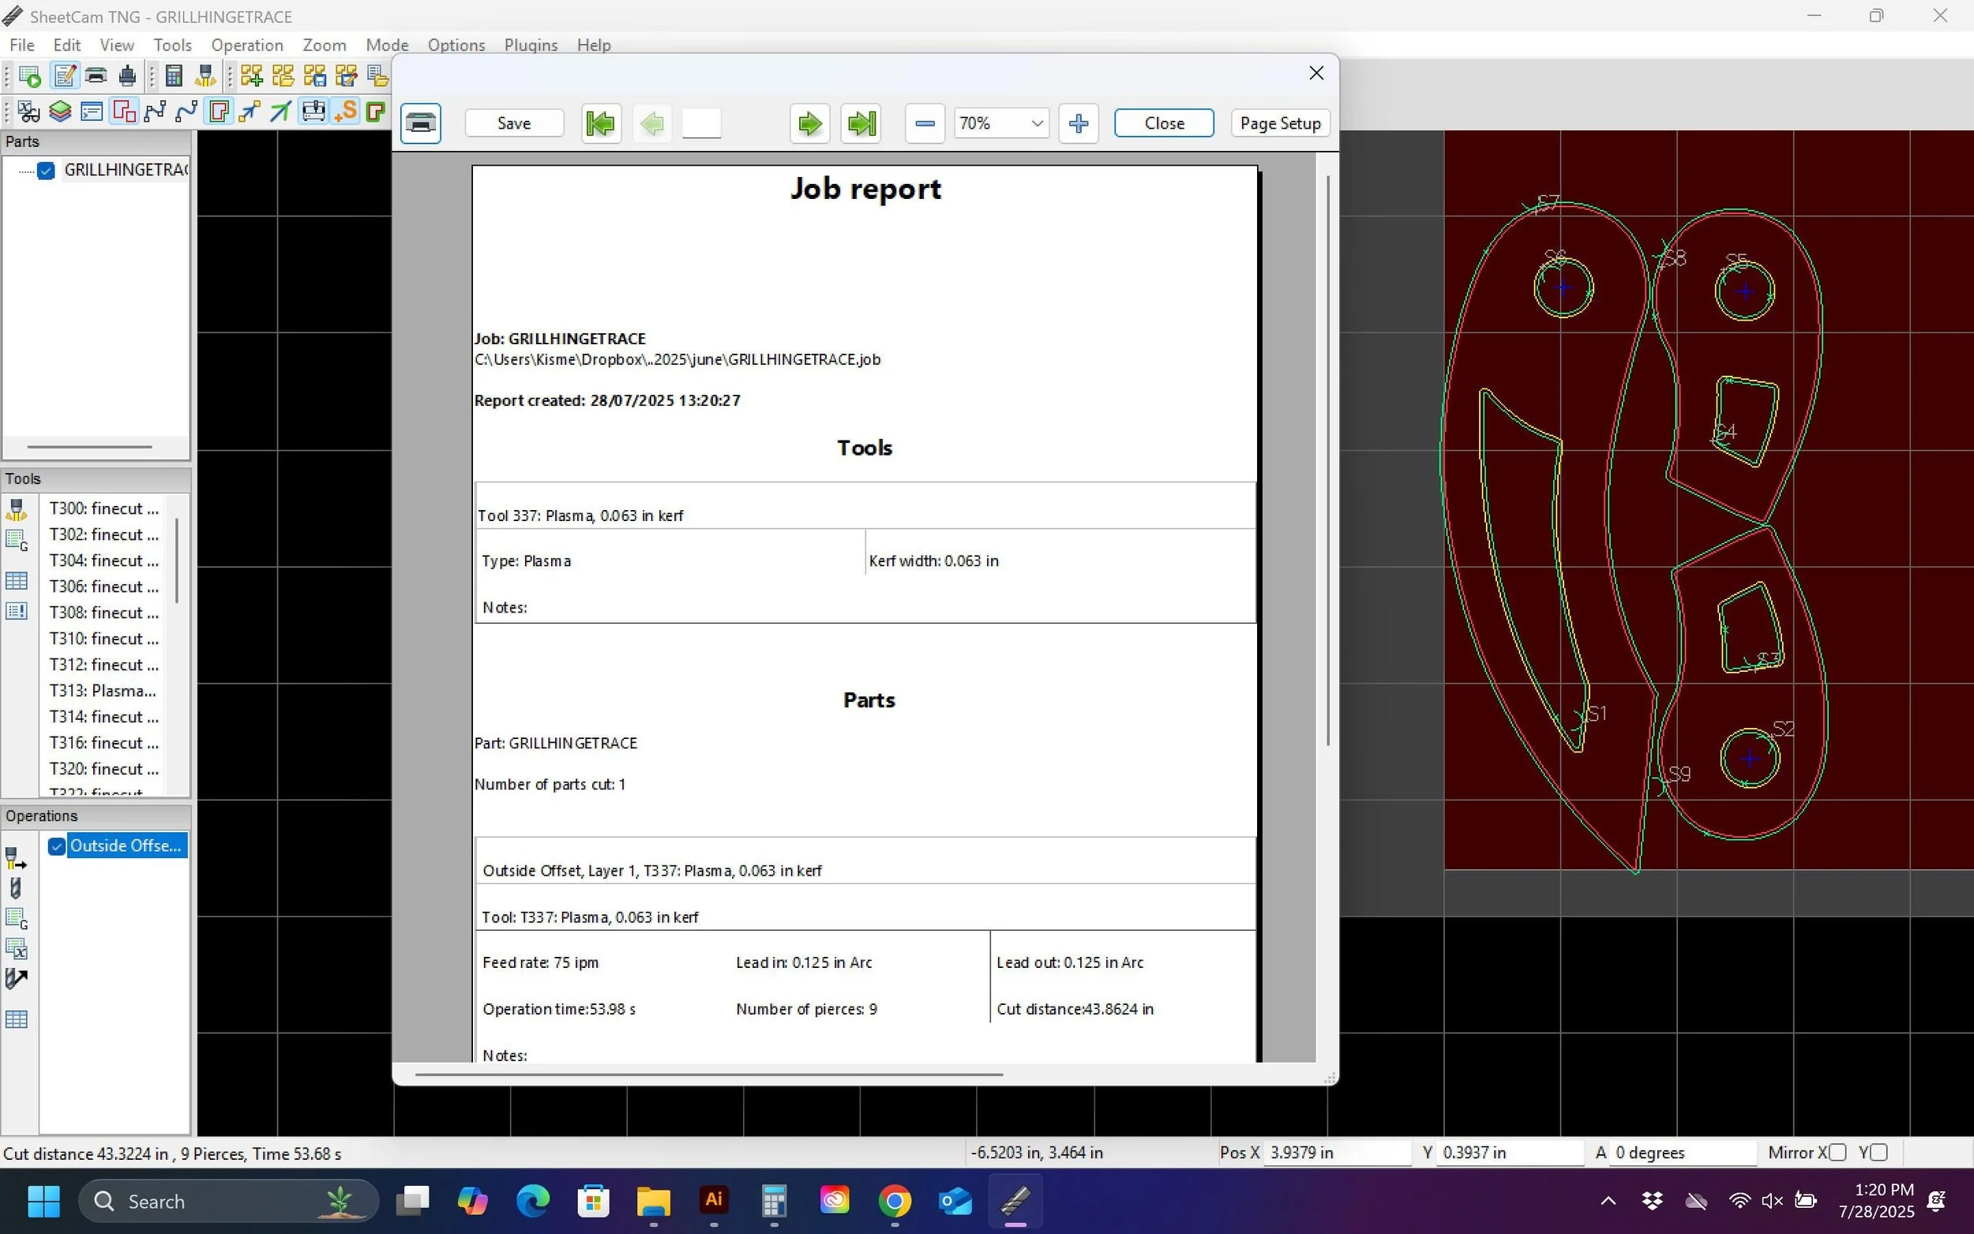The image size is (1974, 1234).
Task: Click the print icon in Job report dialog
Action: point(420,123)
